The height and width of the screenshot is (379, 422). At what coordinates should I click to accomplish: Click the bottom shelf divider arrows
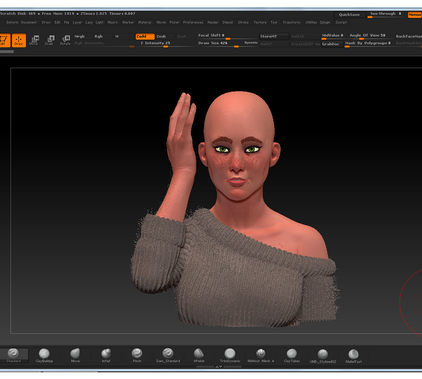point(219,366)
